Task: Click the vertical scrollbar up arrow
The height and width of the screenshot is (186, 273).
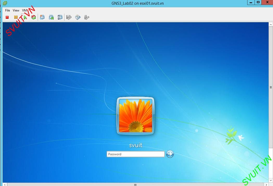Action: (271, 24)
